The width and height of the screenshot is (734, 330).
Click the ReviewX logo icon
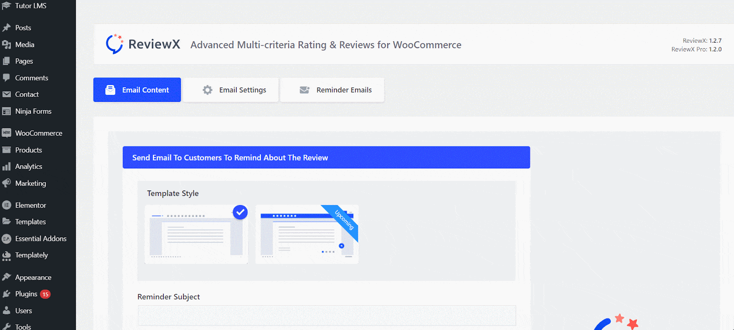click(115, 44)
